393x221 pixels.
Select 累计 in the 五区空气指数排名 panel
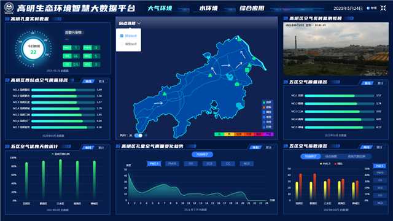pos(379,147)
